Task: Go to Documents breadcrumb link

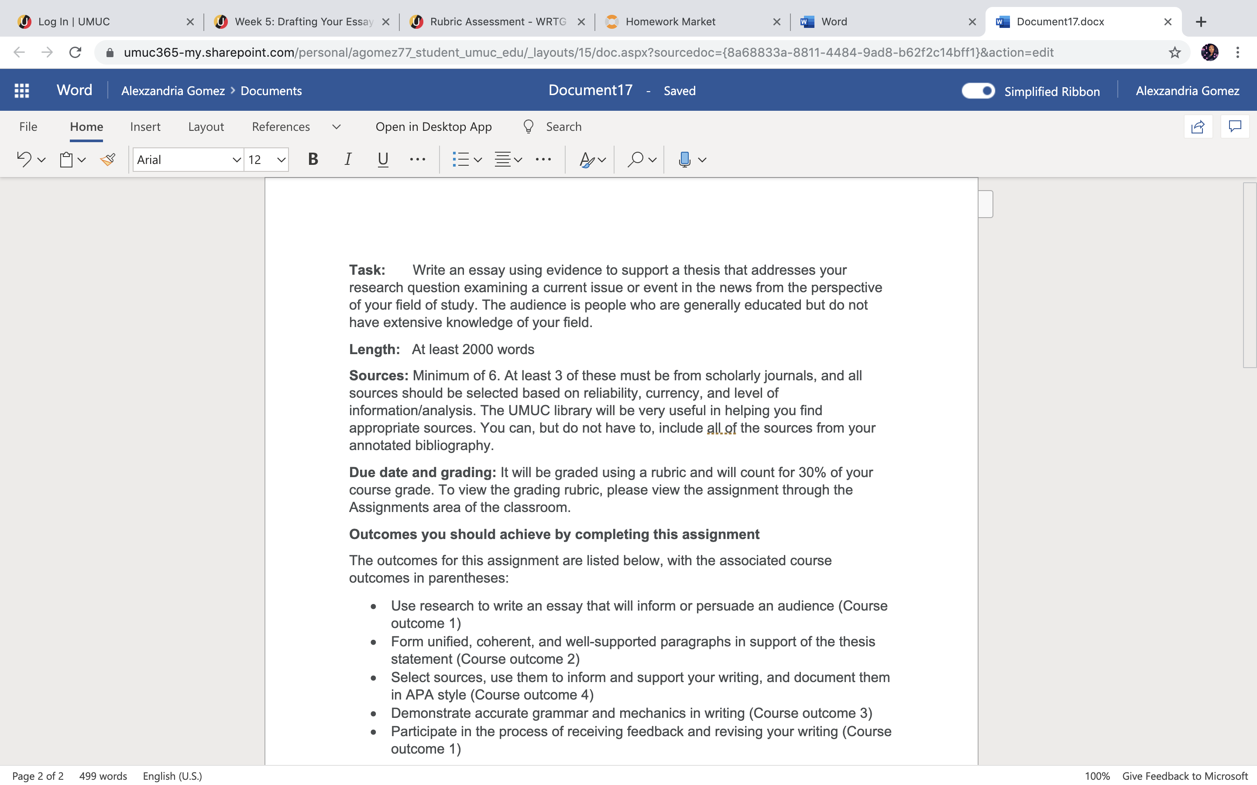Action: pos(271,91)
